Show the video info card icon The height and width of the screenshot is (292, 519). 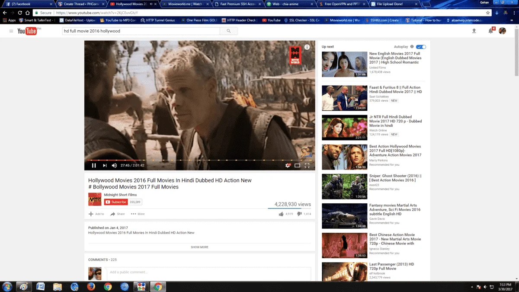pos(307,47)
